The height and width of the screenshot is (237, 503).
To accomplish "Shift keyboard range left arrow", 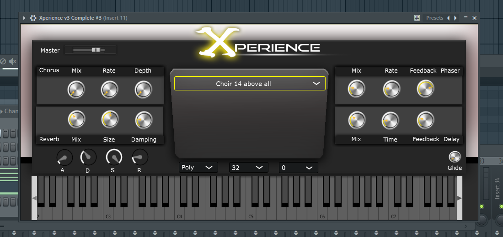I will coord(34,198).
